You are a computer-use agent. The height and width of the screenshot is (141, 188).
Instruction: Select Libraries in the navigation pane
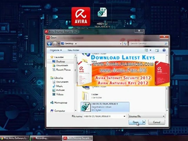57,78
